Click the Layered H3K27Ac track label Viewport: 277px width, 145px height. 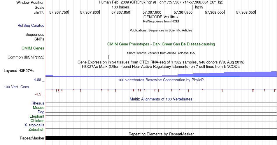pos(19,70)
